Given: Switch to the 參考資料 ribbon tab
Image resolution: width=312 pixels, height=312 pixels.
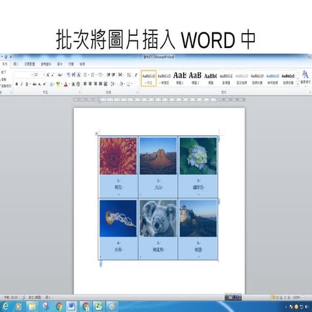Looking at the screenshot, I should (x=46, y=64).
